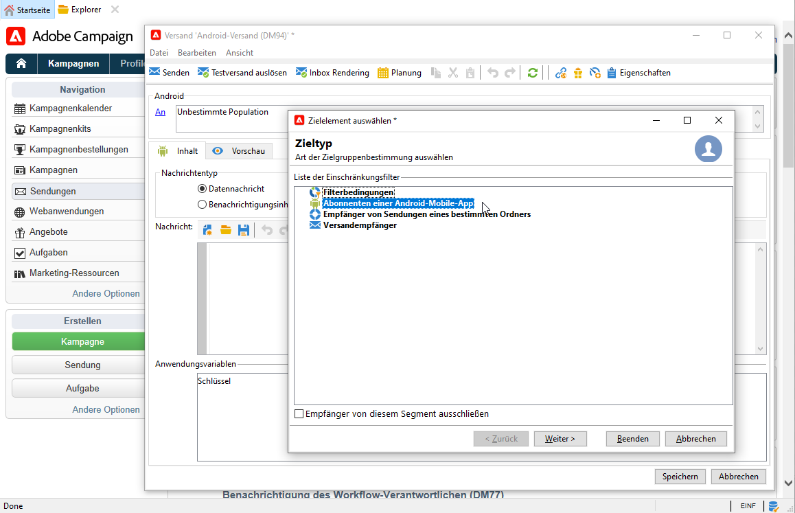This screenshot has width=795, height=513.
Task: Click the link chain icon in toolbar
Action: pos(561,73)
